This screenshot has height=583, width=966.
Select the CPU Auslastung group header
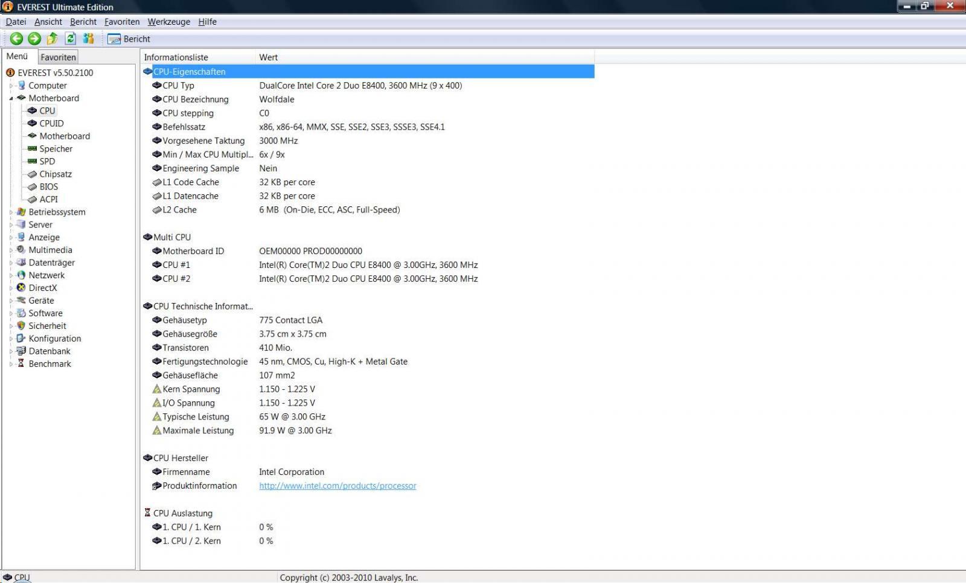(x=368, y=514)
